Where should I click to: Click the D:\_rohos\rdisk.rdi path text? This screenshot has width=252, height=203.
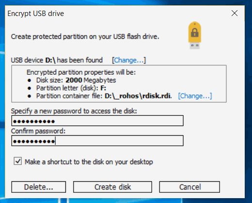138,96
